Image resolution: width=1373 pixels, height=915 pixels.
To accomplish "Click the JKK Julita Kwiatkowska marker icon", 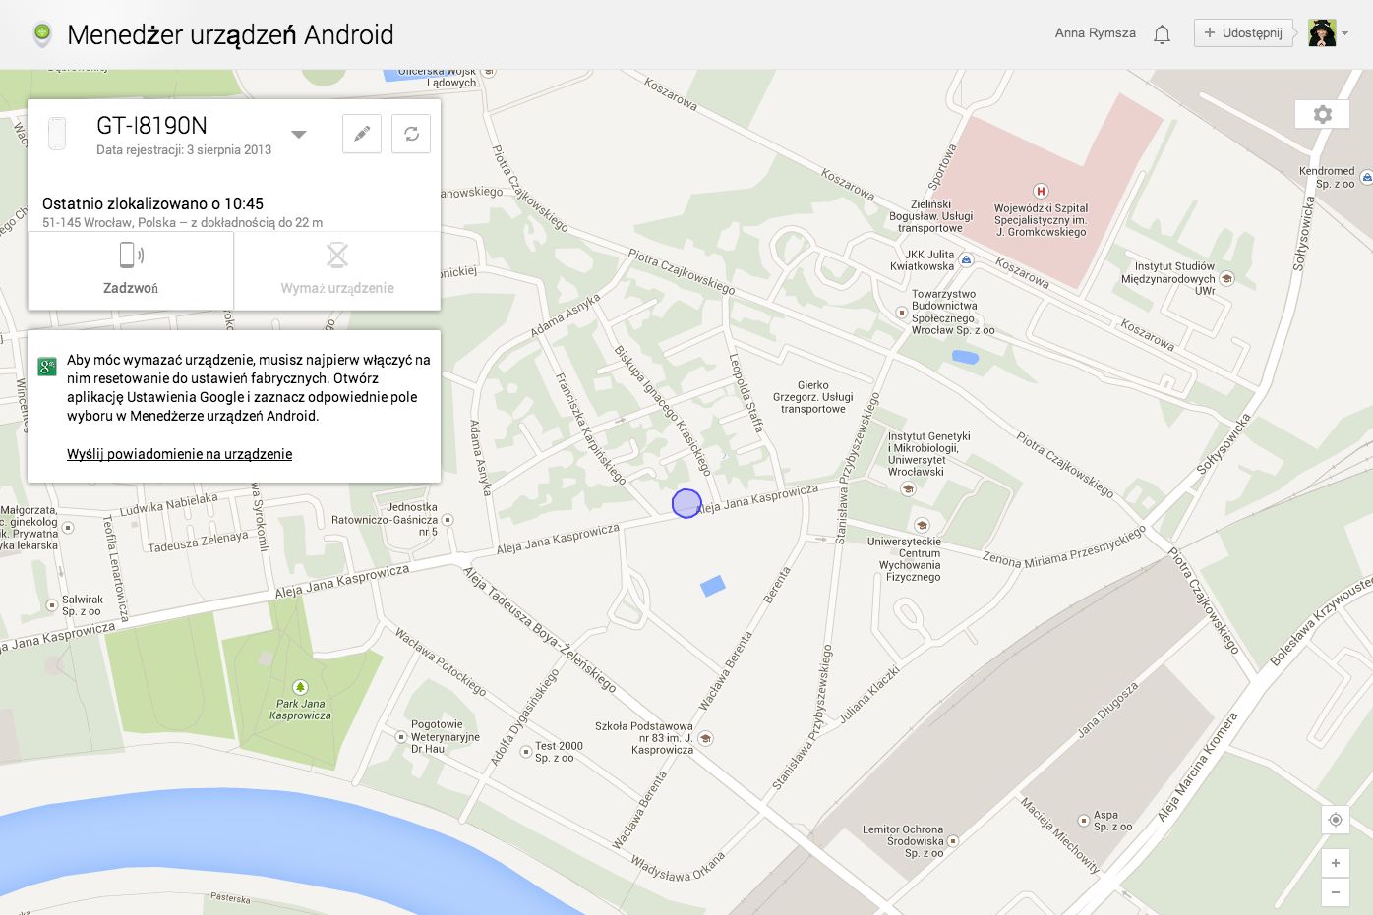I will coord(967,259).
